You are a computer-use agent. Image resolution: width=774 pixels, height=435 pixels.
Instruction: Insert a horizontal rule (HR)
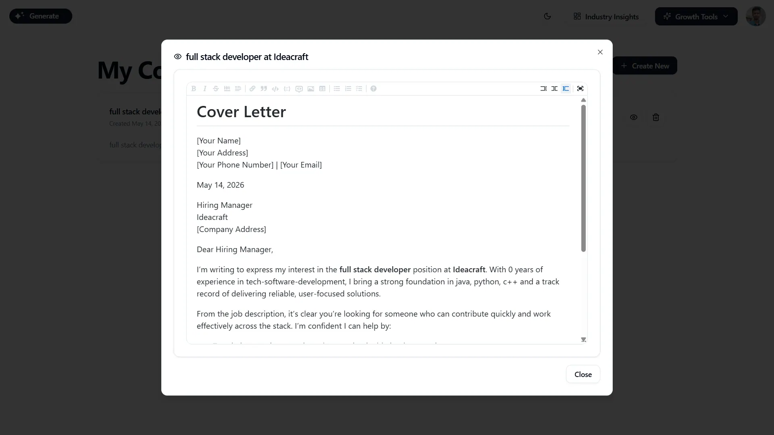(x=227, y=89)
